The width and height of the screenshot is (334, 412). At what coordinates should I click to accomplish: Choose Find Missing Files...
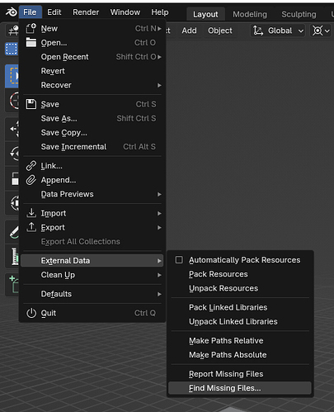(240, 388)
